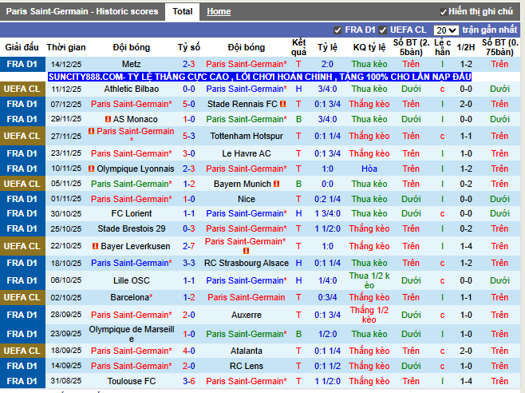This screenshot has height=393, width=525.
Task: Click trận gần nhất label
Action: [x=490, y=30]
